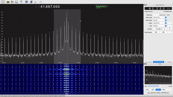
Task: Click the 41.680 frequency axis label
Action: pos(116,63)
